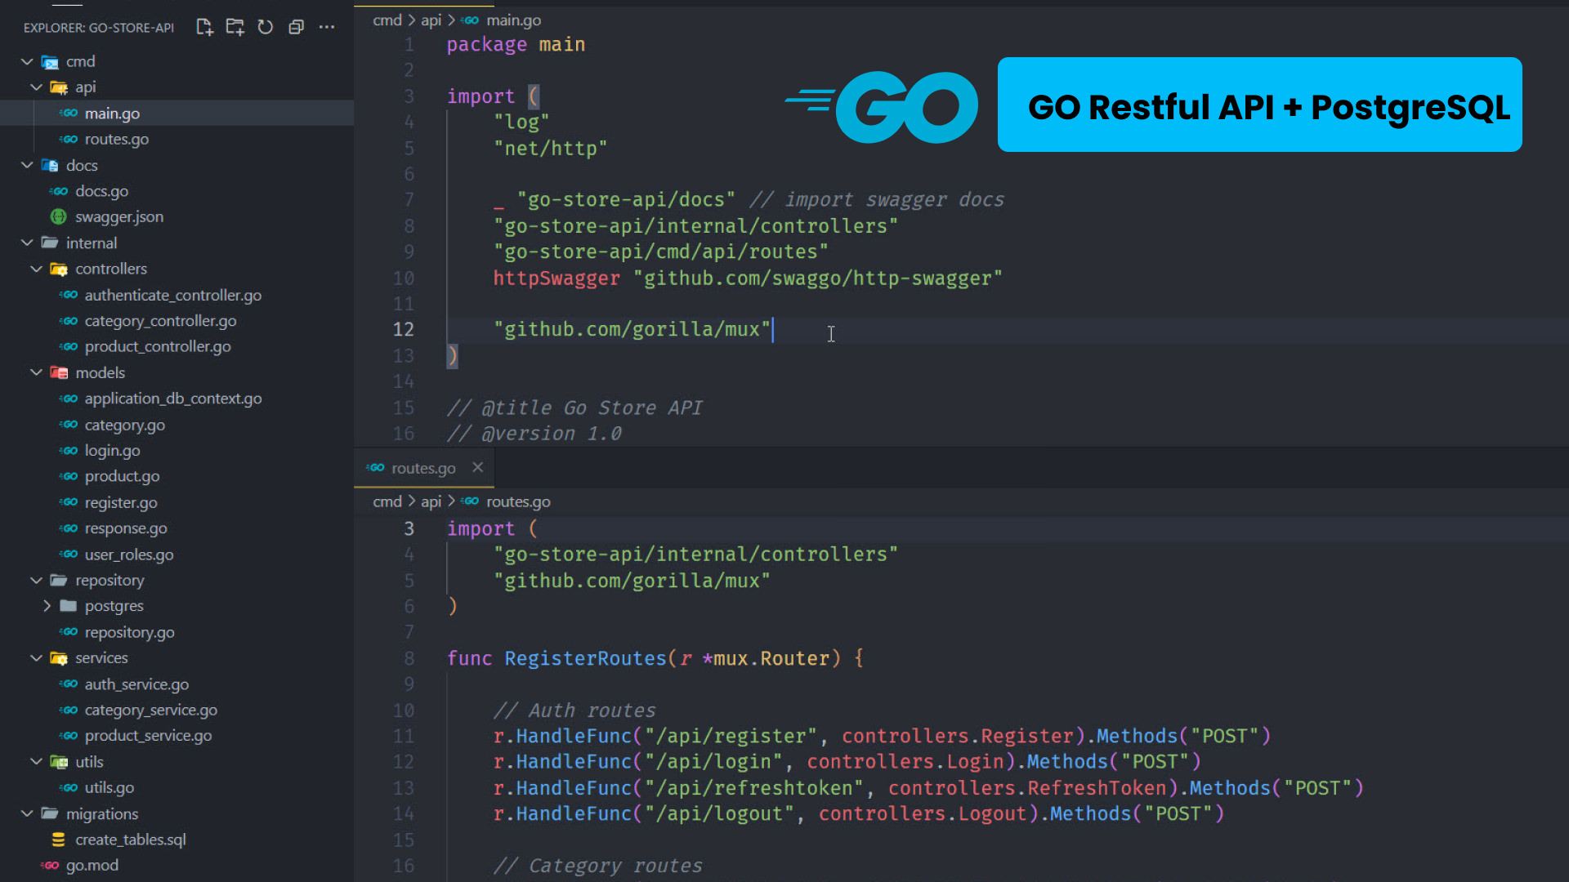Click api in main.go breadcrumb
This screenshot has width=1569, height=882.
431,20
